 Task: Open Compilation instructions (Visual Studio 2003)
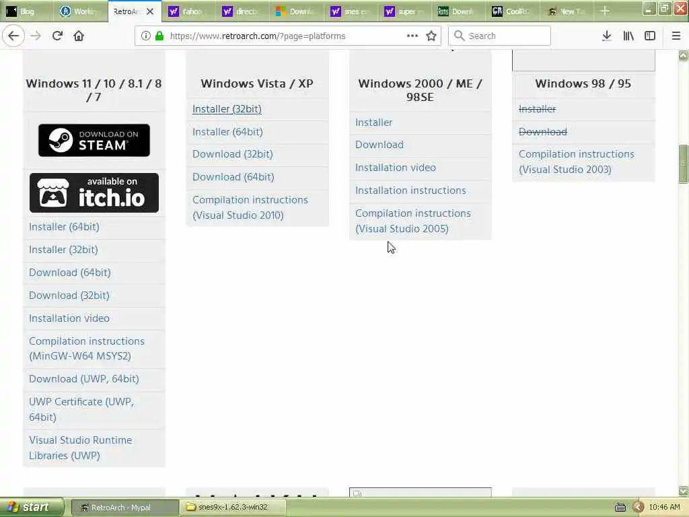point(577,162)
